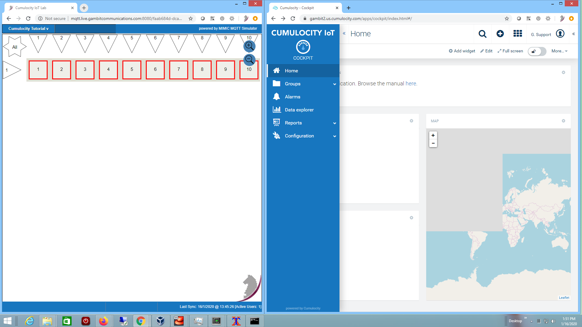The height and width of the screenshot is (327, 582).
Task: Open Internet Explorer from the taskbar
Action: coord(29,321)
